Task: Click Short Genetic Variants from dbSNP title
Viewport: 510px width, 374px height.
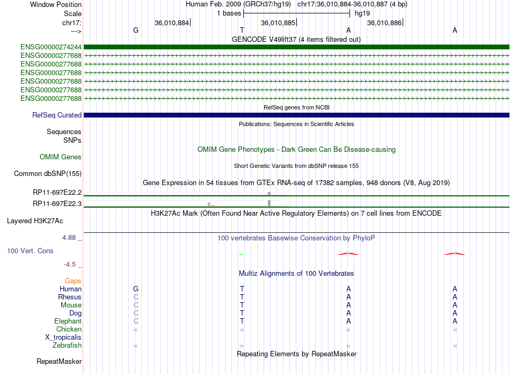Action: coord(296,166)
